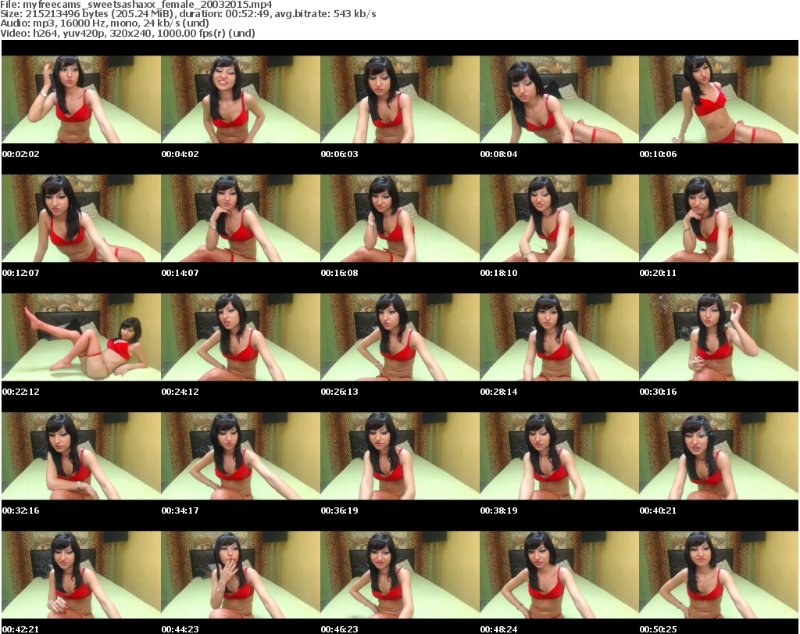Image resolution: width=800 pixels, height=634 pixels.
Task: Click the thumbnail at timestamp 00:12:07
Action: 81,218
